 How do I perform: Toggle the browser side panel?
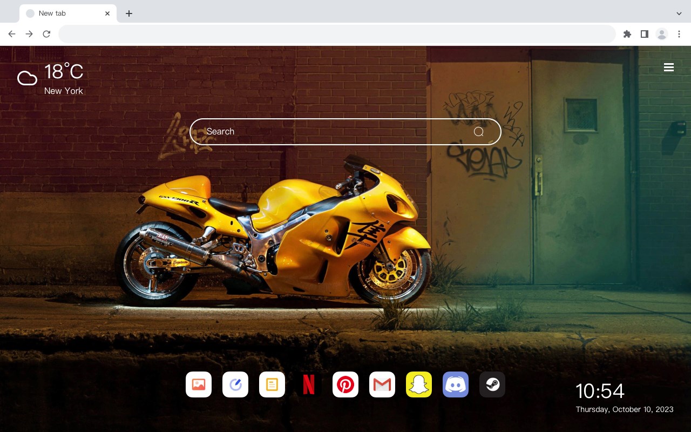tap(645, 34)
